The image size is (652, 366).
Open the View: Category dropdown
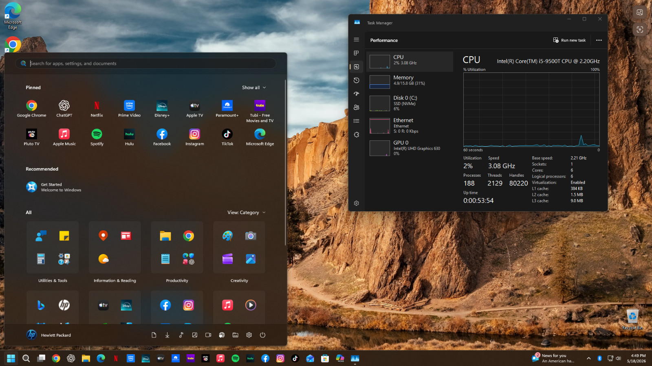pyautogui.click(x=246, y=213)
